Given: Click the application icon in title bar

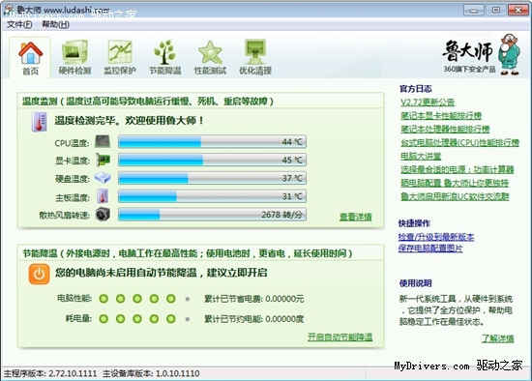Looking at the screenshot, I should tap(8, 11).
